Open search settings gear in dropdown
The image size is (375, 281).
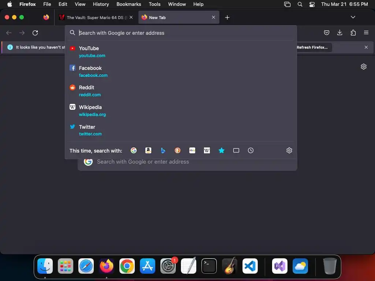click(x=289, y=150)
